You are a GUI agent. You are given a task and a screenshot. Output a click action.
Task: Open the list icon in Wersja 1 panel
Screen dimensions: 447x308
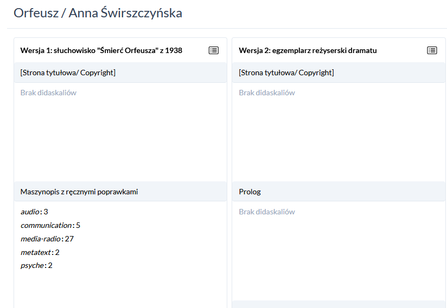pos(214,50)
